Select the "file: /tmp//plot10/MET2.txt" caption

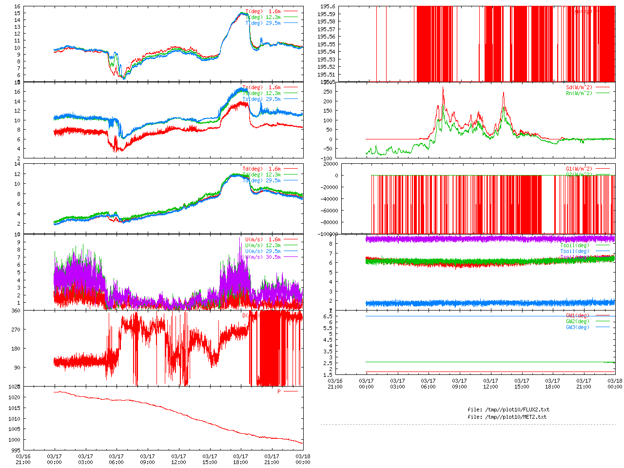tap(507, 417)
